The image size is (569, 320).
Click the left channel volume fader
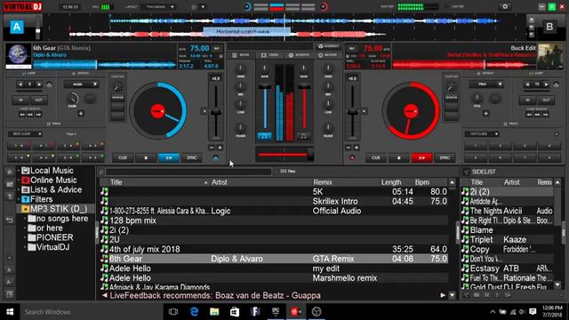[x=265, y=87]
